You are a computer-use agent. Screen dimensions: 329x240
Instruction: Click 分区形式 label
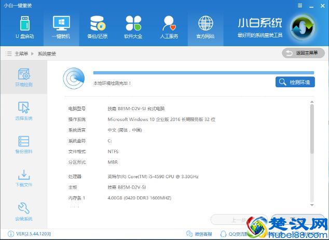click(x=77, y=162)
